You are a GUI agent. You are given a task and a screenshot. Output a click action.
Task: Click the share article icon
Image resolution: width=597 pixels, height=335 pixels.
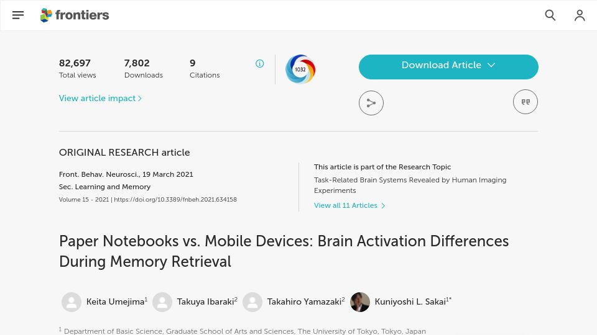[x=371, y=103]
